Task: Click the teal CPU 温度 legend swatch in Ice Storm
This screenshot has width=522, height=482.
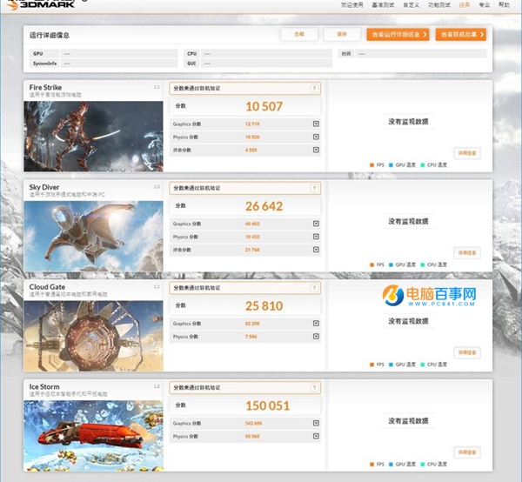Action: [x=423, y=465]
